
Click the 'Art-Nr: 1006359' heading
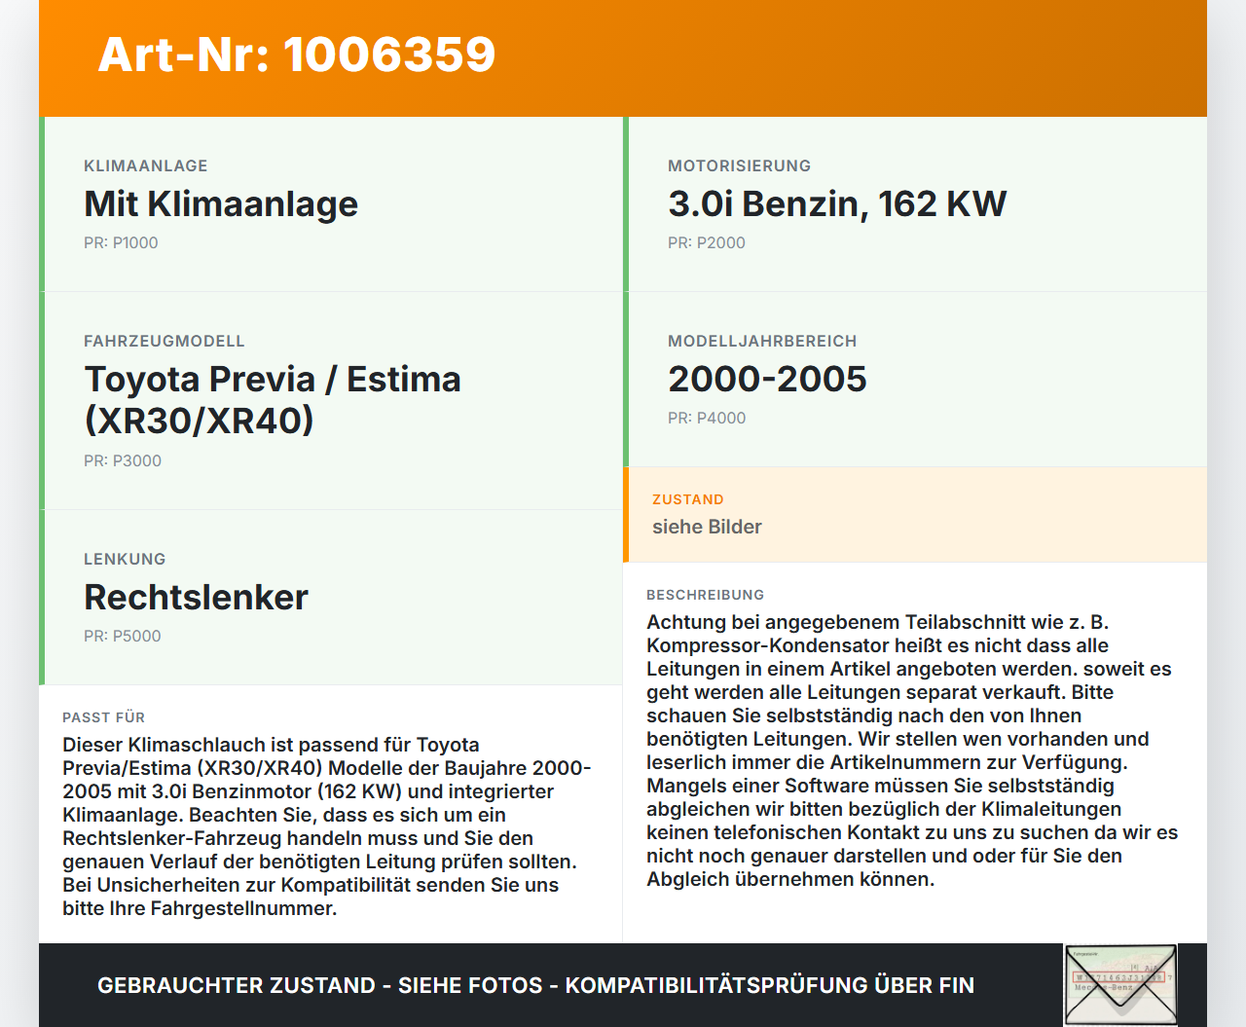pyautogui.click(x=297, y=55)
